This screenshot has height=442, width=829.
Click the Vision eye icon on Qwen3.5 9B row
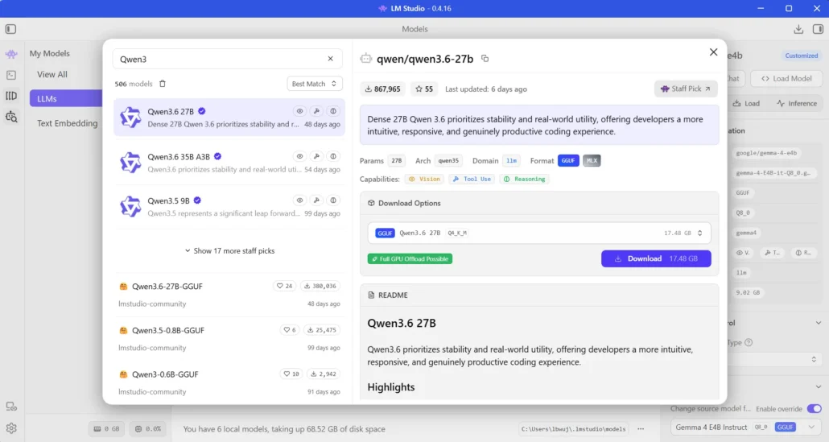coord(299,200)
